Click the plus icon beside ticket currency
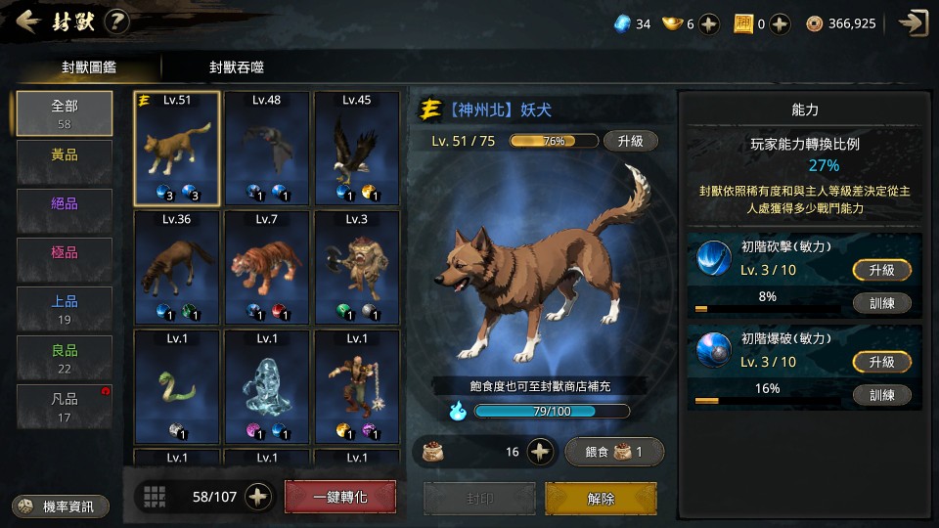The height and width of the screenshot is (528, 939). click(x=780, y=23)
